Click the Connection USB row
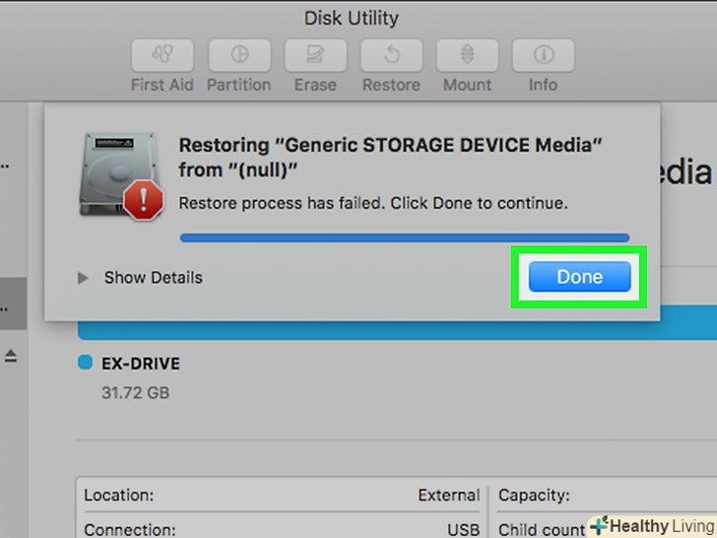The image size is (717, 538). coord(282,529)
